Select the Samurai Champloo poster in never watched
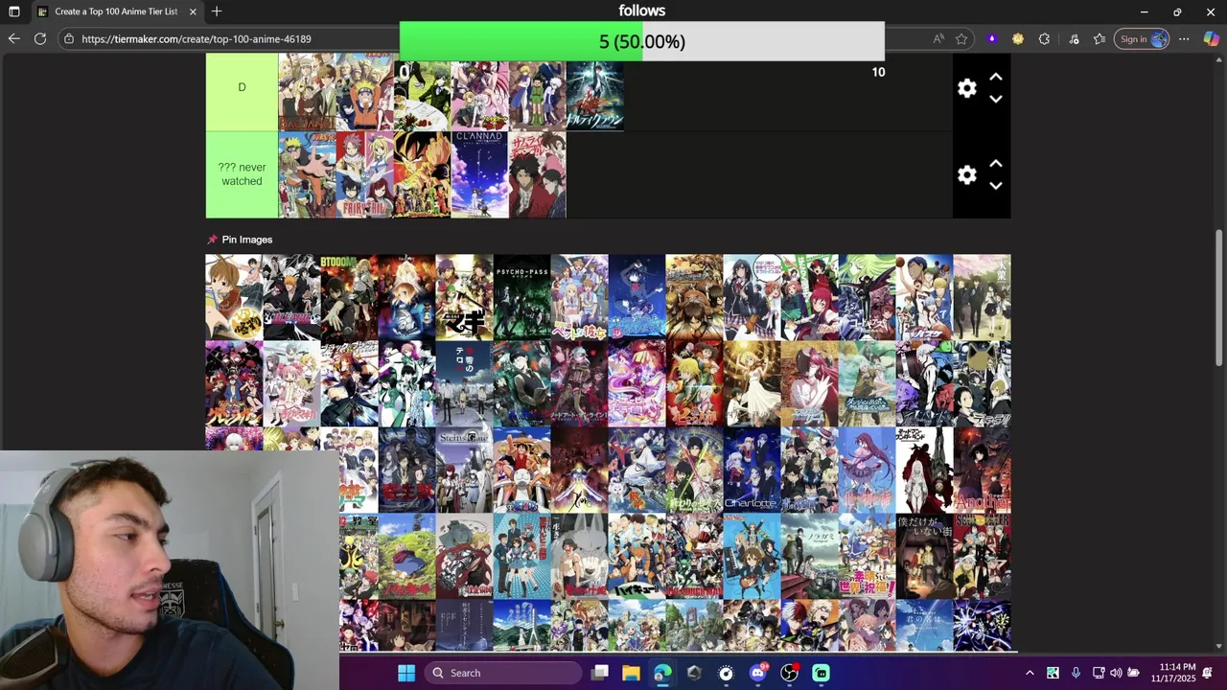Screen dimensions: 1227x690 pyautogui.click(x=537, y=174)
